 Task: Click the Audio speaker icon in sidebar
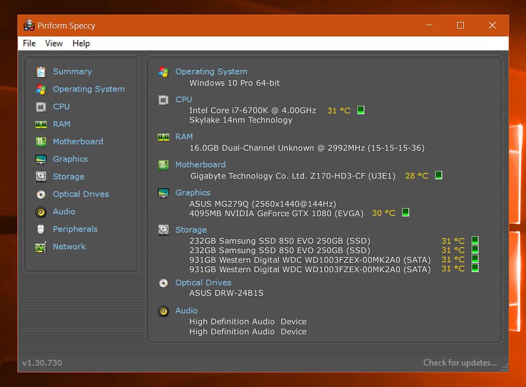pyautogui.click(x=41, y=212)
